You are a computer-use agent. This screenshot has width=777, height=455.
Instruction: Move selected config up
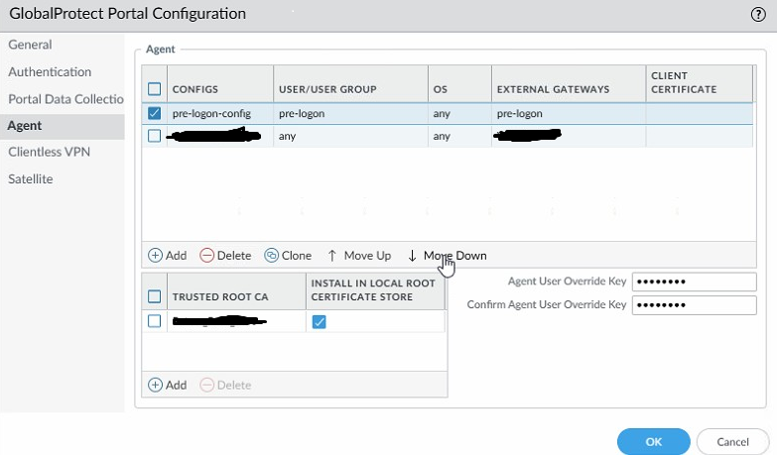tap(359, 256)
